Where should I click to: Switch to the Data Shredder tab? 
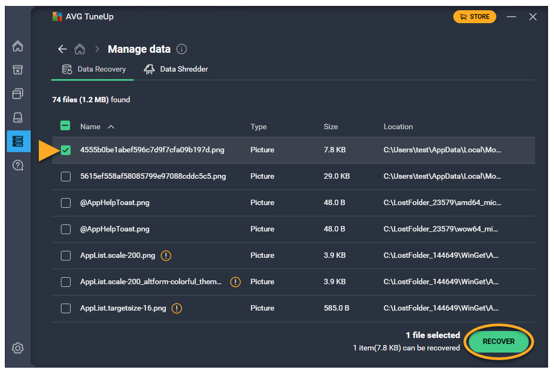coord(176,69)
